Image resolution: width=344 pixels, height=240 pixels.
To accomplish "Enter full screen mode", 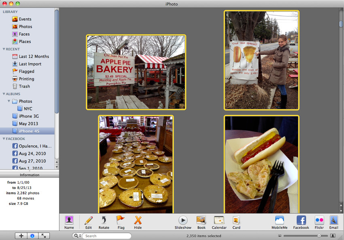I will pos(44,236).
